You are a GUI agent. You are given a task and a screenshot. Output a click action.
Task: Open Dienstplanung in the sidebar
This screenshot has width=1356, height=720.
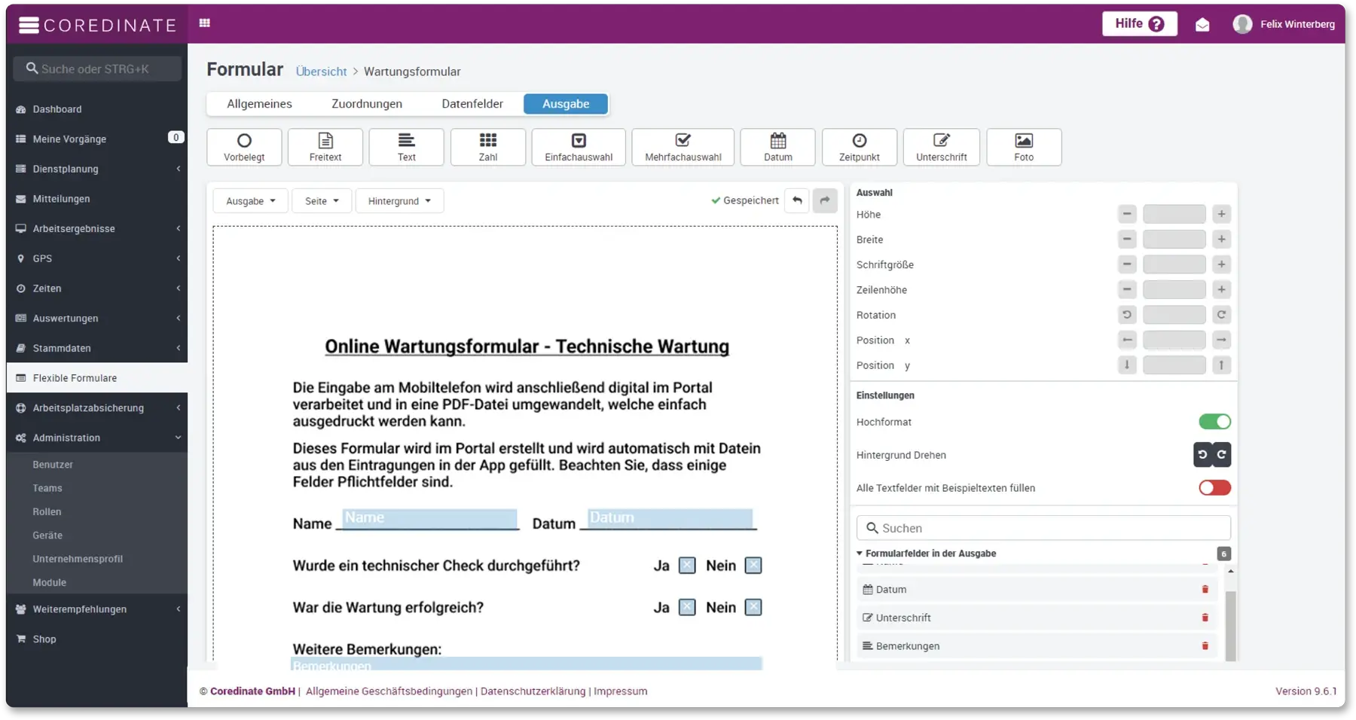pyautogui.click(x=66, y=169)
